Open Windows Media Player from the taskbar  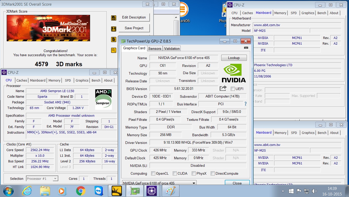(x=62, y=191)
